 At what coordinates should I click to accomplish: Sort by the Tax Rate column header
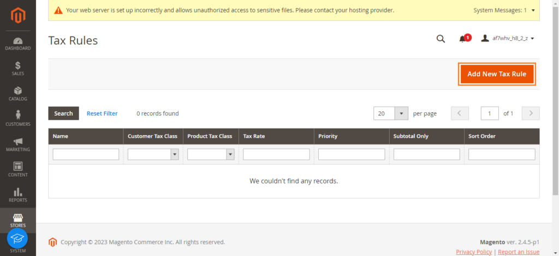(x=276, y=136)
